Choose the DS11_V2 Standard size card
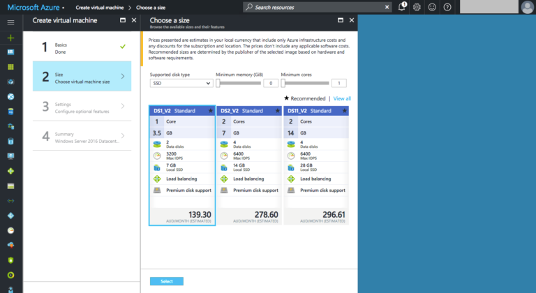Viewport: 536px width, 293px height. [x=316, y=165]
